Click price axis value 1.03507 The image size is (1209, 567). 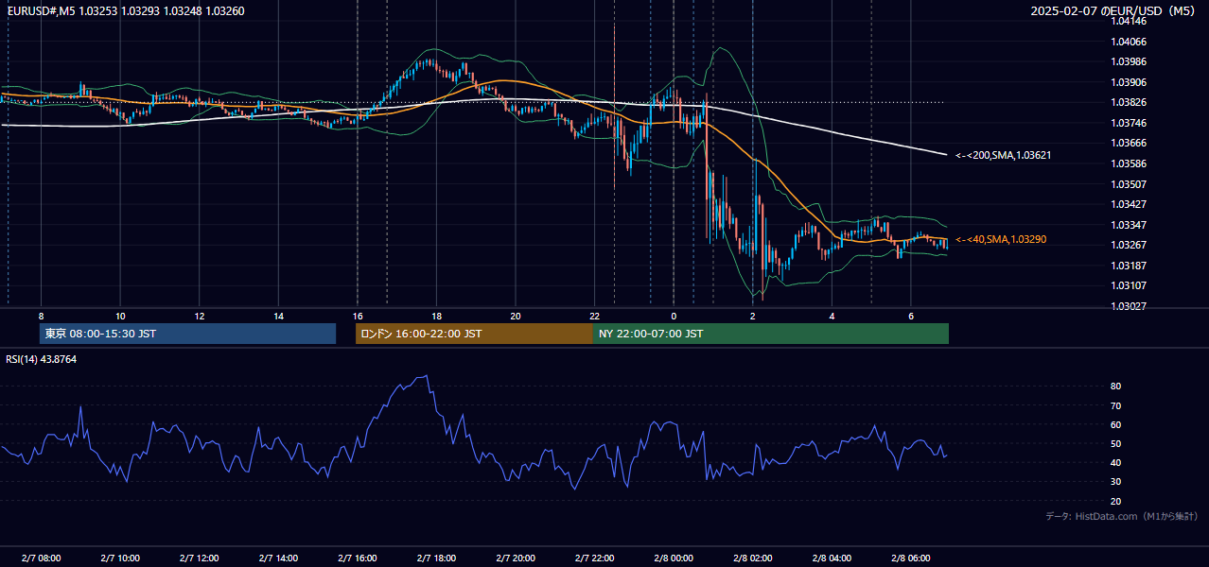1130,184
